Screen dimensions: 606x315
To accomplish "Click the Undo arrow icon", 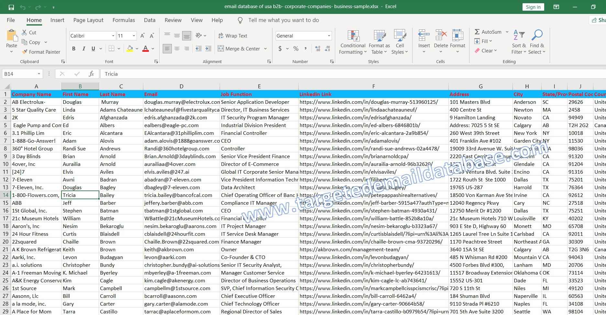I will [x=22, y=7].
